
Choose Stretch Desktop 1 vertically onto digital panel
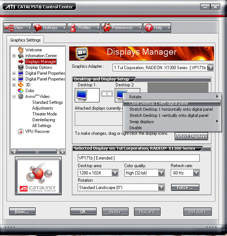tap(172, 115)
